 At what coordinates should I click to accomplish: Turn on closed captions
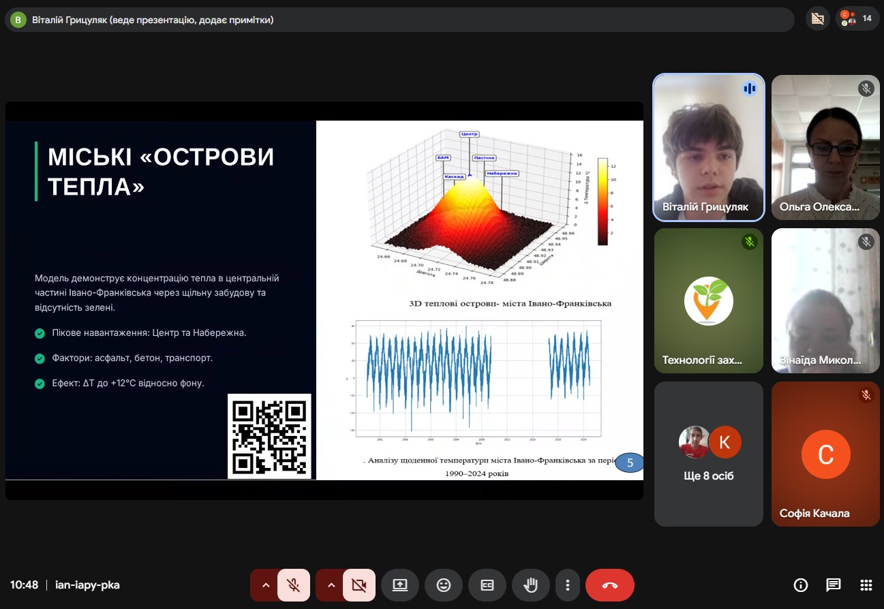click(x=487, y=585)
